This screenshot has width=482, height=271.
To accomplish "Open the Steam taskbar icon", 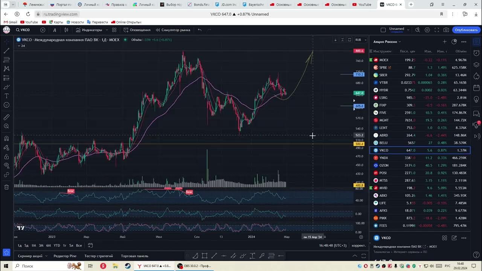I will coord(128,266).
